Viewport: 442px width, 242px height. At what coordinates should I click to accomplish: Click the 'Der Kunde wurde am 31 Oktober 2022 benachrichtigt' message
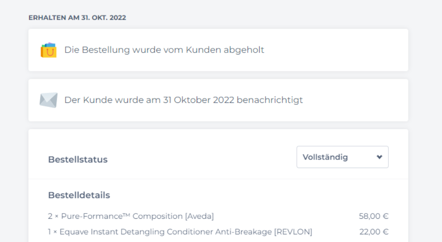point(184,100)
